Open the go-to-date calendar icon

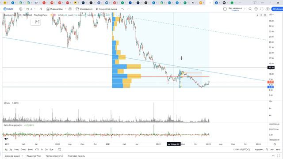(60, 149)
